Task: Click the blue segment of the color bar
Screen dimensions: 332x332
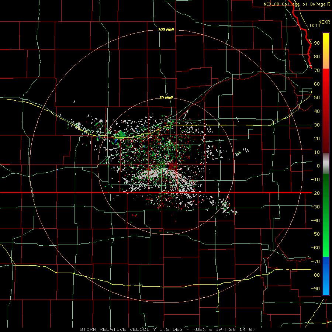Action: [x=326, y=276]
